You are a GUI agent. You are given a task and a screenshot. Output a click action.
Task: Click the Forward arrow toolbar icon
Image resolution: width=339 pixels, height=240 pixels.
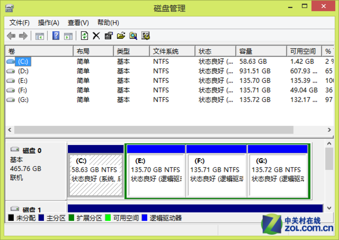(23, 36)
